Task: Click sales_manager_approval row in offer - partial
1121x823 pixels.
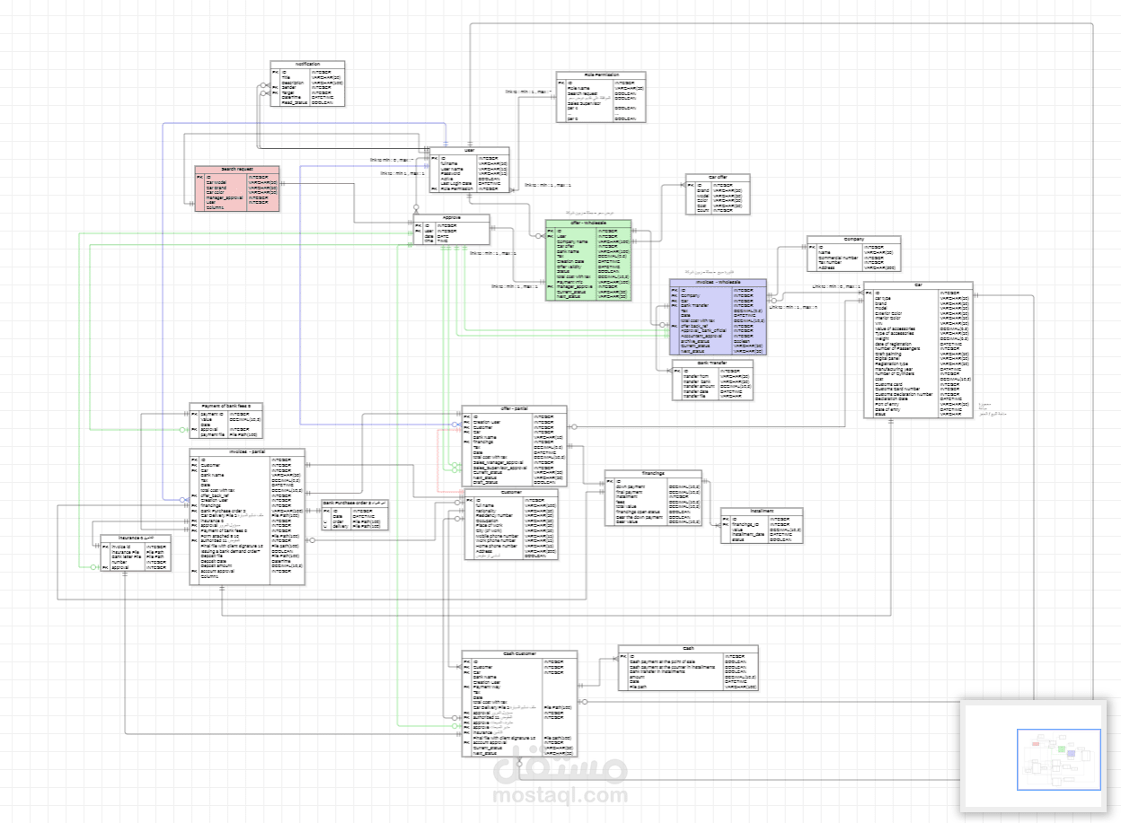Action: [x=514, y=462]
